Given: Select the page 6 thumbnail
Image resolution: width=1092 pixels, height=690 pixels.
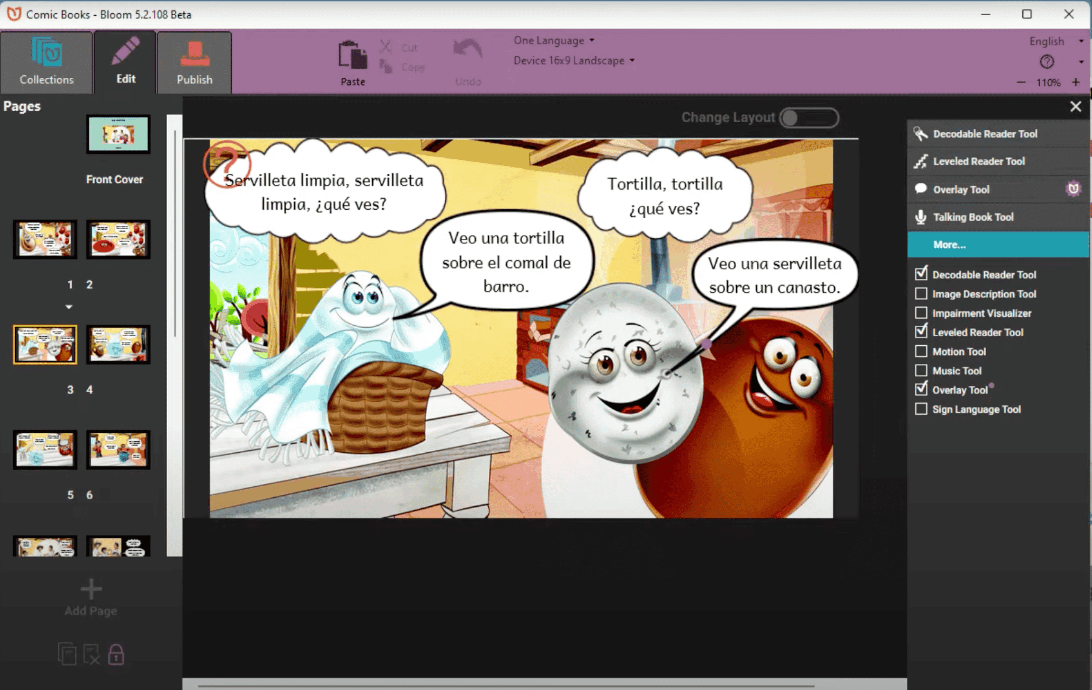Looking at the screenshot, I should [x=118, y=450].
